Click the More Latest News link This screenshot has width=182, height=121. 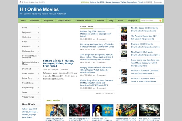105,93
